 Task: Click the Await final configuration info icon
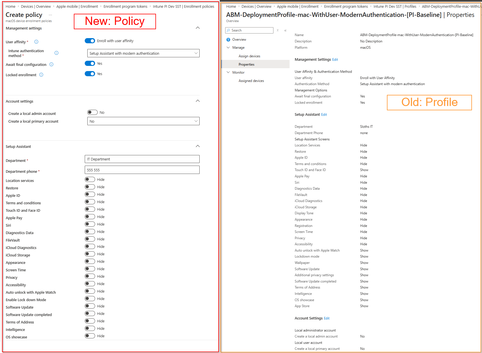click(x=51, y=64)
